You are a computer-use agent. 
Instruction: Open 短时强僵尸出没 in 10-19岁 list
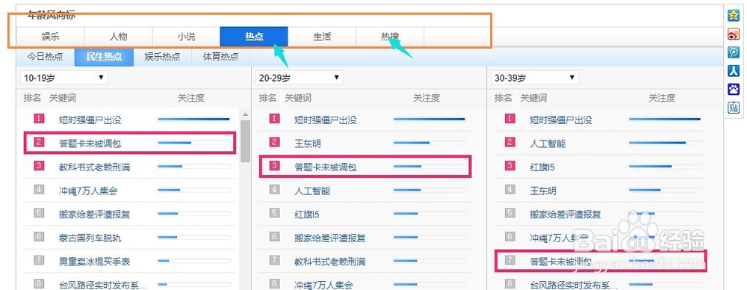90,120
